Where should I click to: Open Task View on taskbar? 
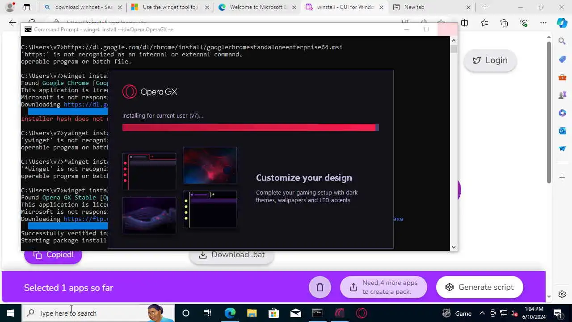pos(207,313)
